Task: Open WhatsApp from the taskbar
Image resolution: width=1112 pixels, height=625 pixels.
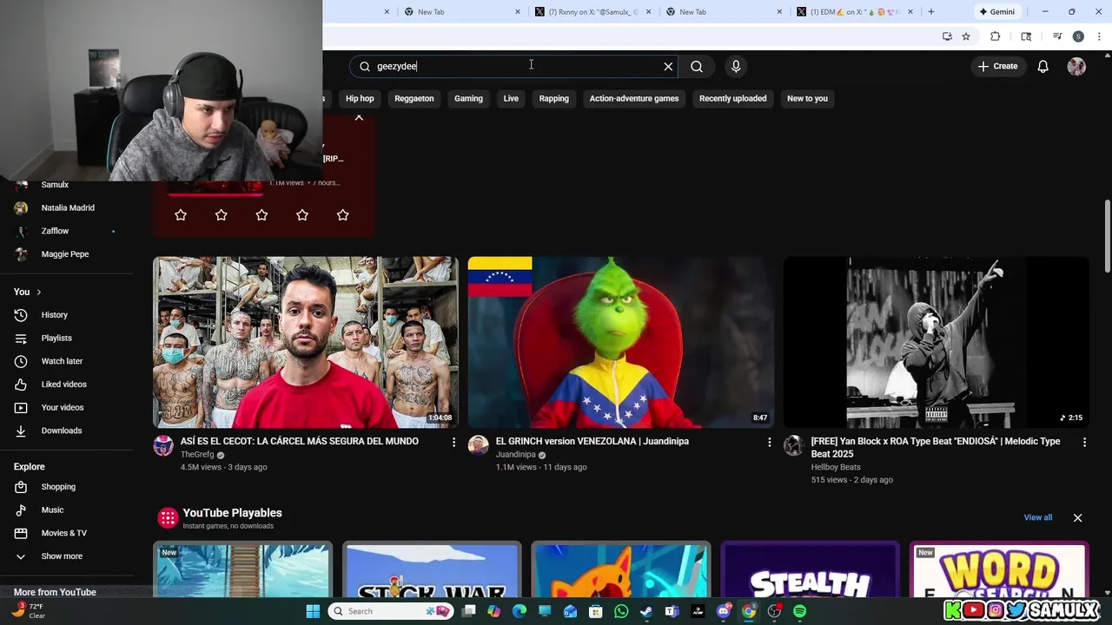Action: (621, 611)
